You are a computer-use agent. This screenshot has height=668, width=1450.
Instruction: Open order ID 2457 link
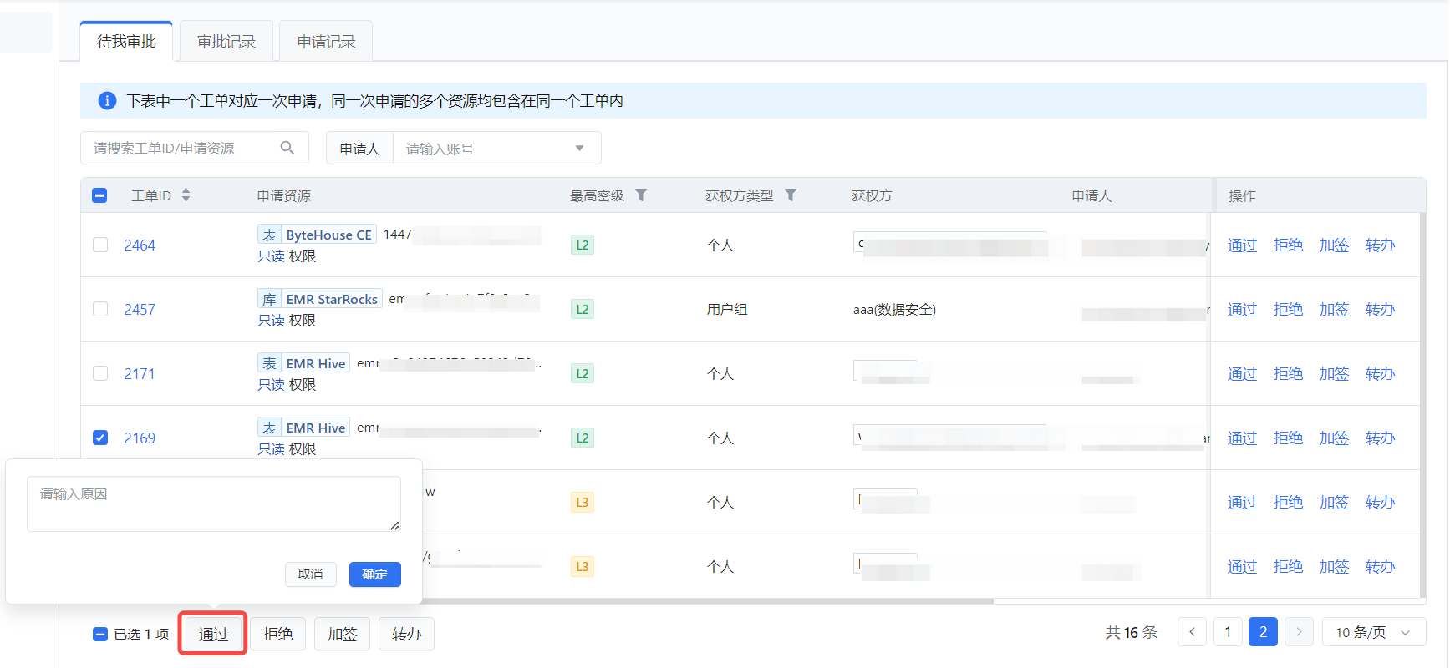[140, 309]
